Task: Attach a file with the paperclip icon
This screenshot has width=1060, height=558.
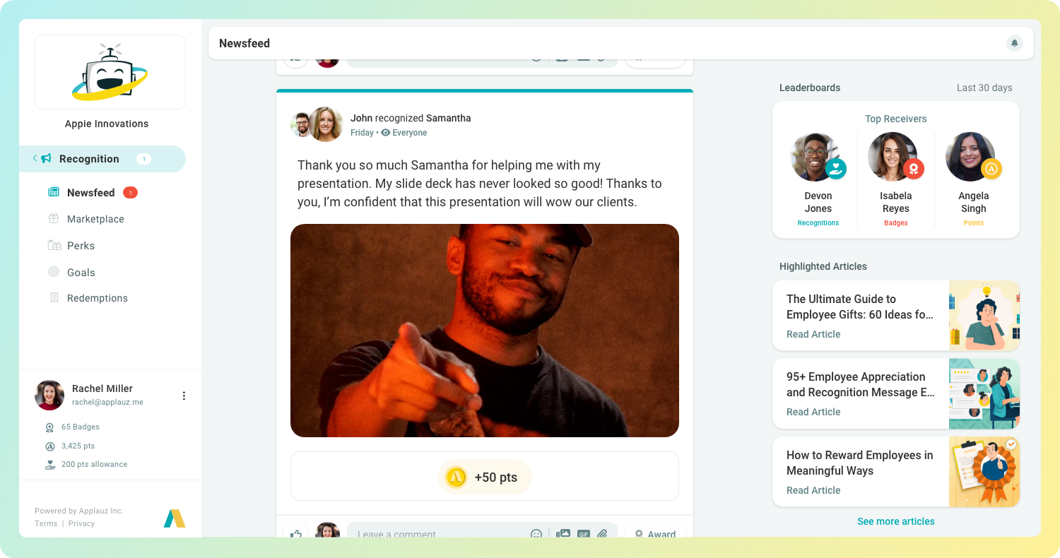Action: pyautogui.click(x=603, y=534)
